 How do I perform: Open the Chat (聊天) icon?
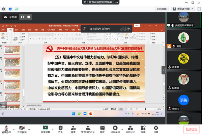(x=103, y=128)
